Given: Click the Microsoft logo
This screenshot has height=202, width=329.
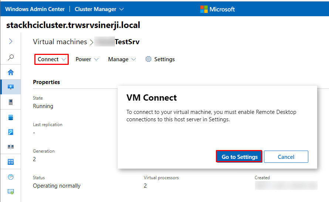Looking at the screenshot, I should pyautogui.click(x=217, y=9).
